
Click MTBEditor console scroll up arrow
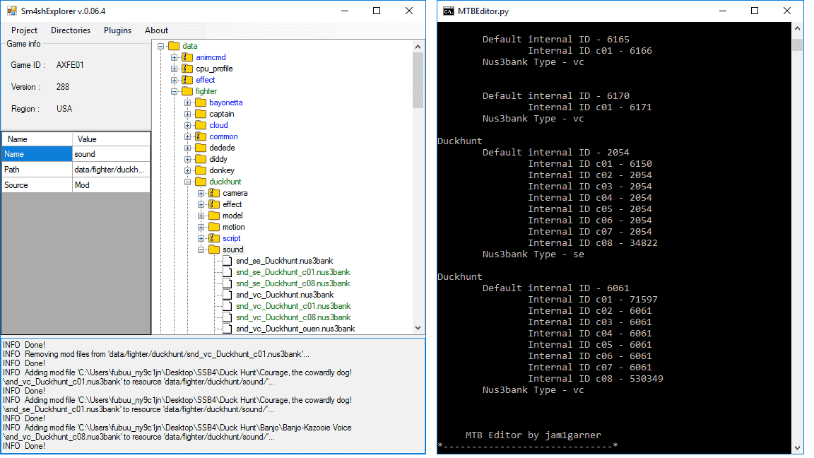pos(798,28)
